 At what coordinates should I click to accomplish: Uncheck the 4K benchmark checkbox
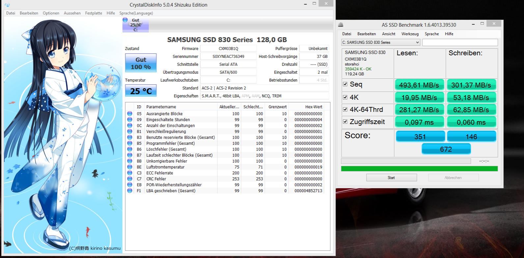coord(345,97)
